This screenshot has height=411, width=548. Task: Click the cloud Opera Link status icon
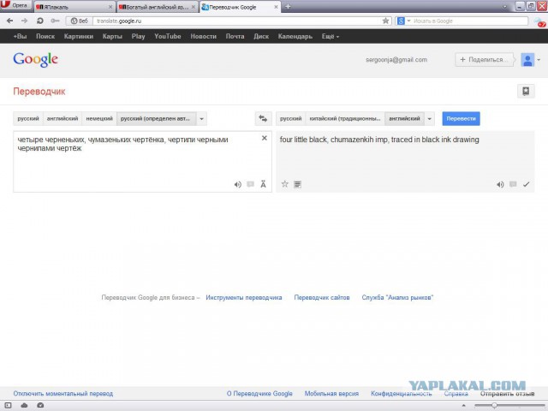pyautogui.click(x=24, y=405)
